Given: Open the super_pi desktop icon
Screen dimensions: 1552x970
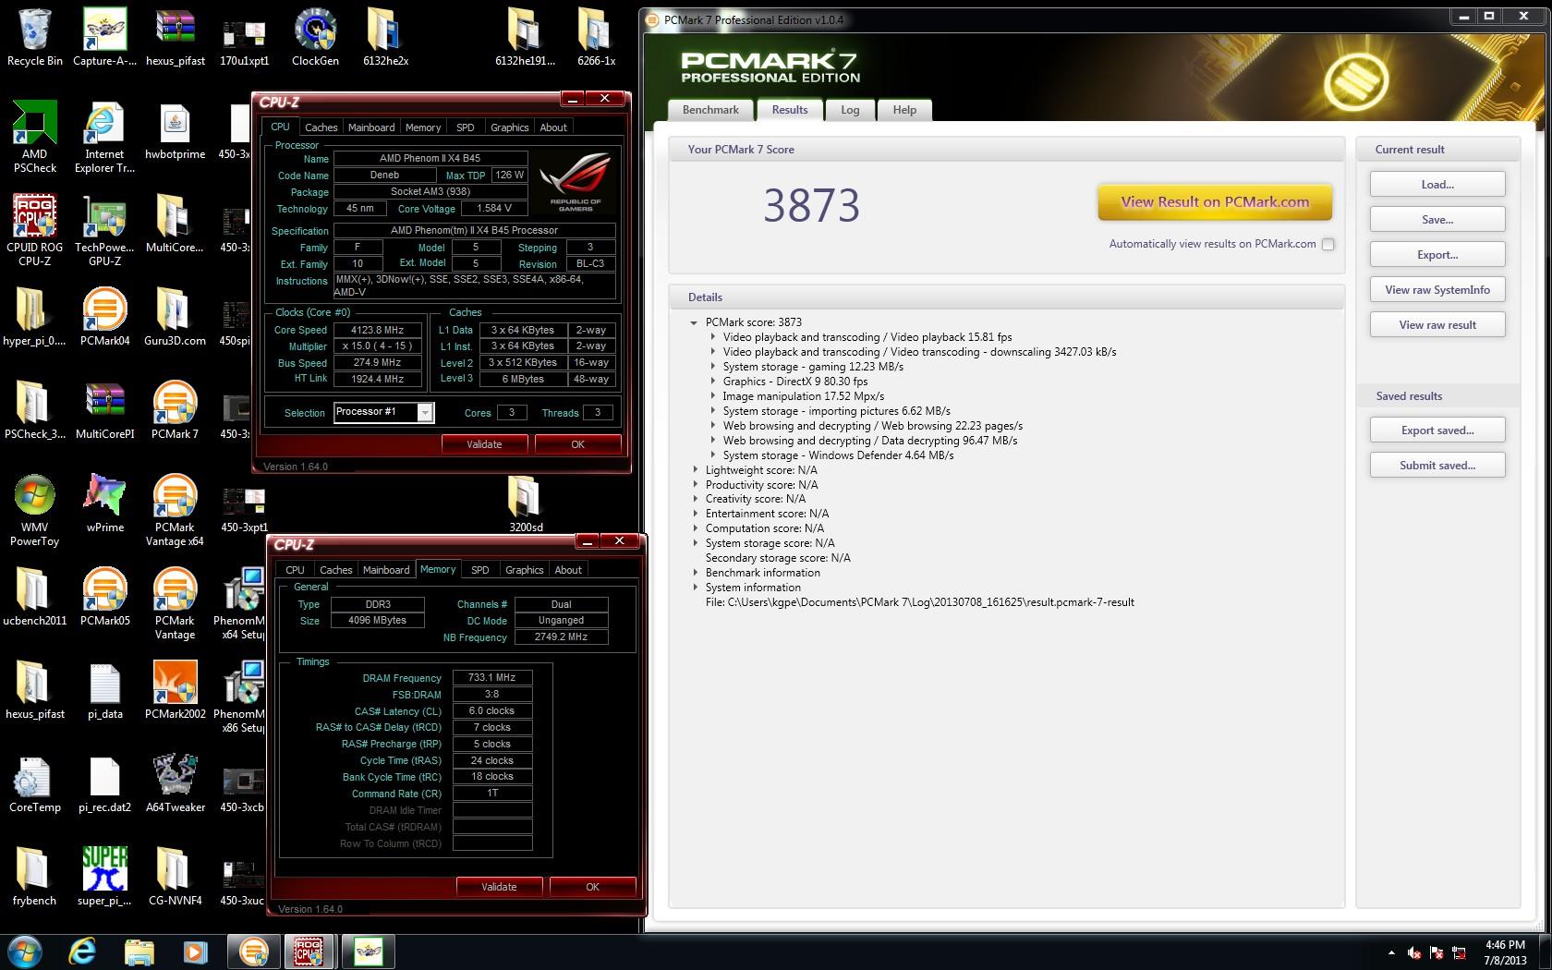Looking at the screenshot, I should click(x=104, y=877).
